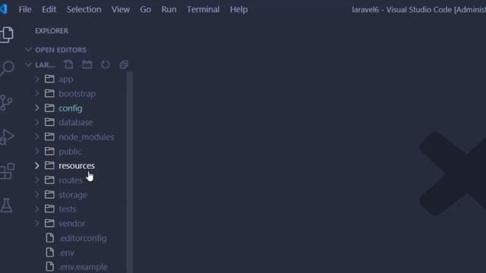
Task: Click the storage folder icon
Action: (49, 194)
